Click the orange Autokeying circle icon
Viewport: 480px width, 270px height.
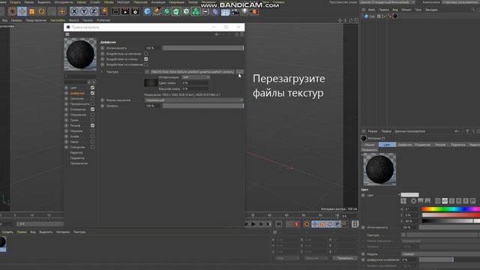[307, 224]
